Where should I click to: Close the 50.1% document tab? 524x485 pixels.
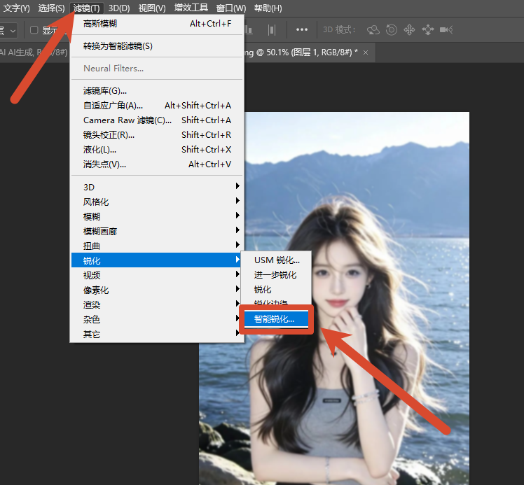pos(366,52)
